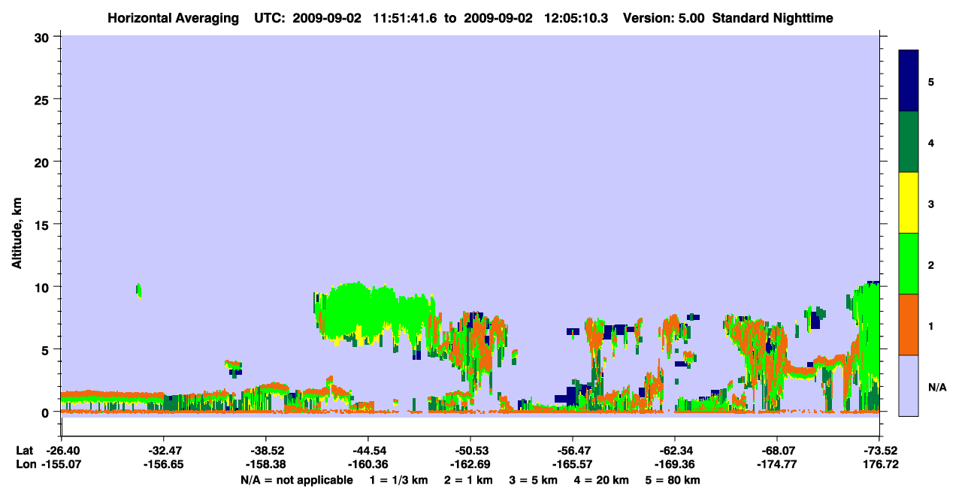Click the latitude value -32.47
The image size is (977, 501).
pyautogui.click(x=163, y=451)
